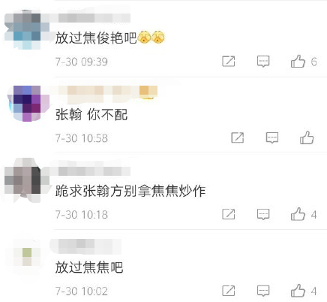Reply to the comment 张翰 你不配
Image resolution: width=327 pixels, height=302 pixels.
(272, 138)
